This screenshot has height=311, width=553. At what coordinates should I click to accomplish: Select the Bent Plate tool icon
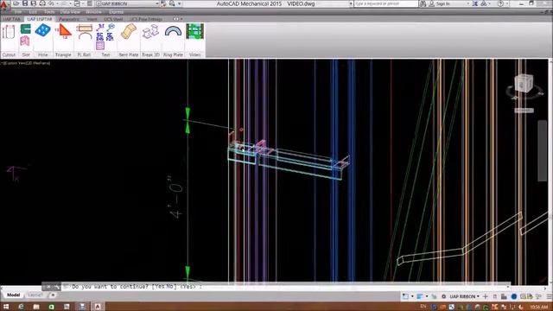pyautogui.click(x=129, y=31)
